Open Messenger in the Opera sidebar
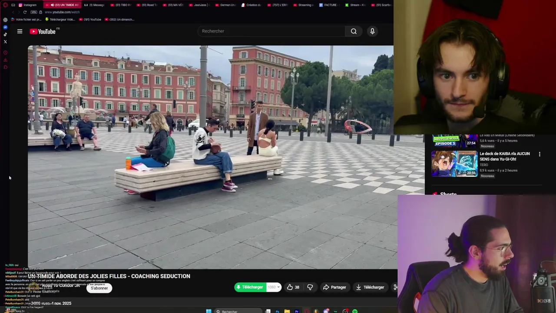Viewport: 556px width, 313px height. (x=5, y=27)
